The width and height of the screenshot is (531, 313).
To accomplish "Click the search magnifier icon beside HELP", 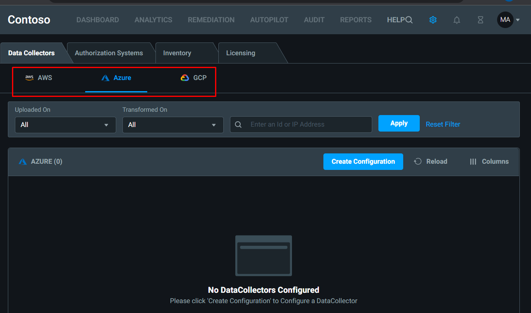I will (409, 20).
